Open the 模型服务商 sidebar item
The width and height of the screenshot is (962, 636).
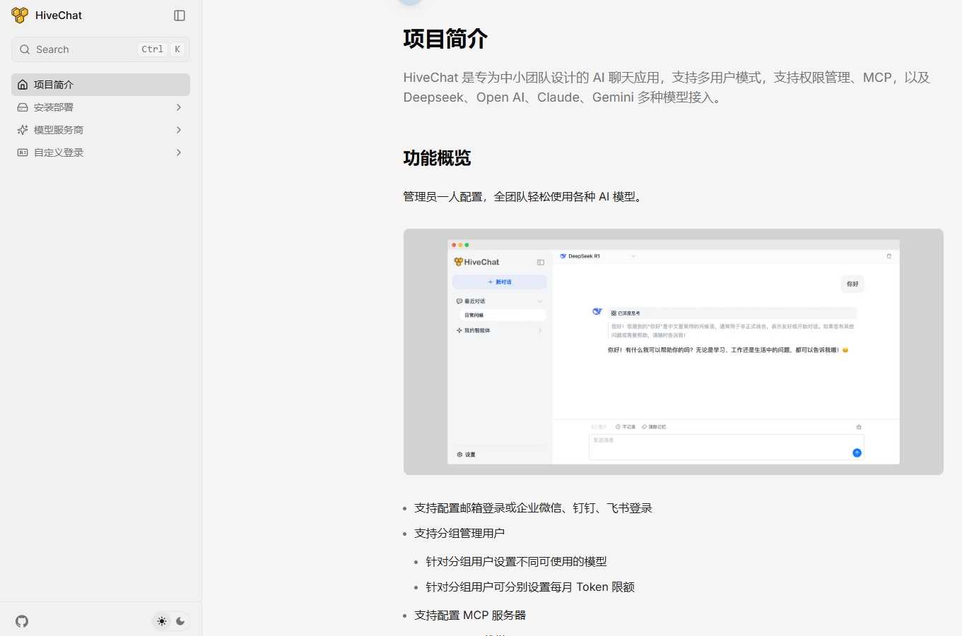click(x=59, y=130)
